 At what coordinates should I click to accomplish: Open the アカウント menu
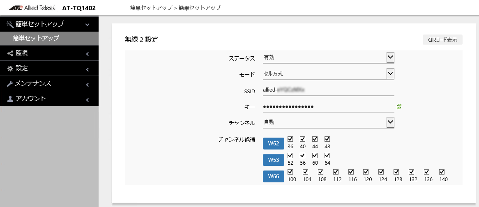[49, 99]
